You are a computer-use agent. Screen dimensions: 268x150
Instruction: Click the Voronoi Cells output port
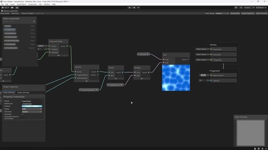point(98,75)
